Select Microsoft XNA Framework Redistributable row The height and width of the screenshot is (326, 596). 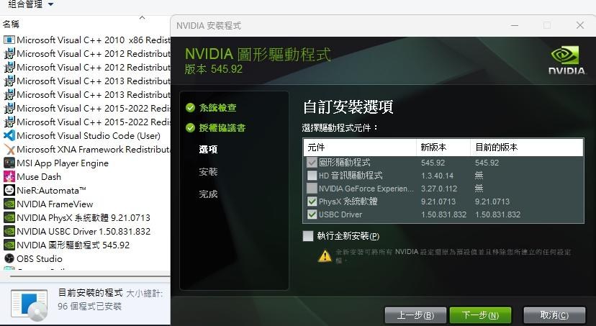click(x=86, y=149)
